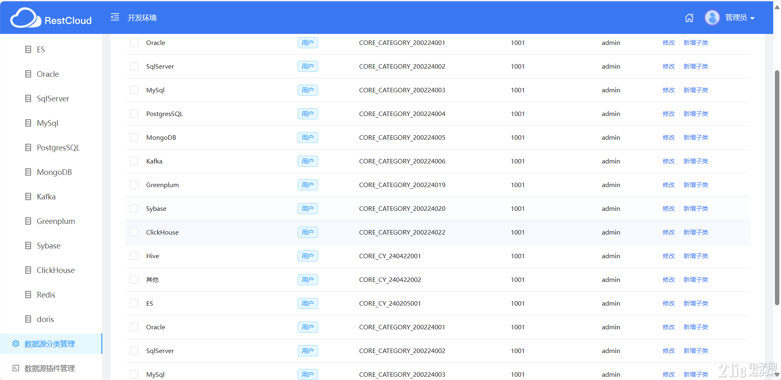This screenshot has height=380, width=781.
Task: Click the 用户 tag in the Hive row
Action: [308, 256]
